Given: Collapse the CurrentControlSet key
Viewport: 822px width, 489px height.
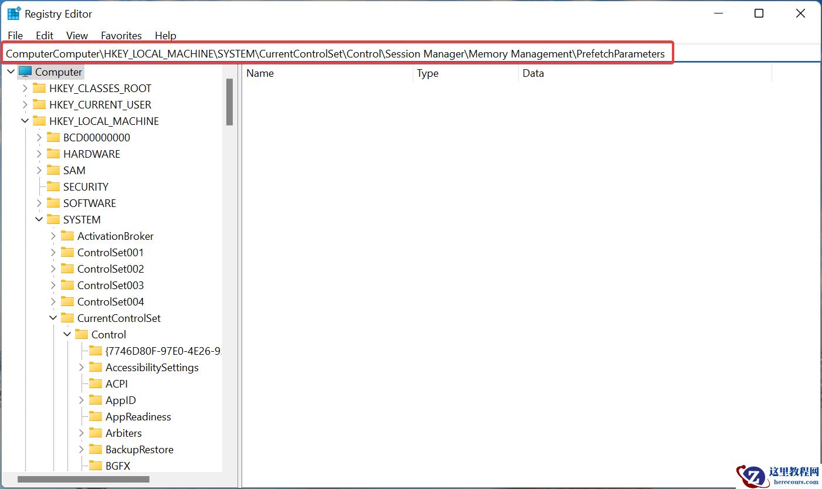Looking at the screenshot, I should coord(53,318).
